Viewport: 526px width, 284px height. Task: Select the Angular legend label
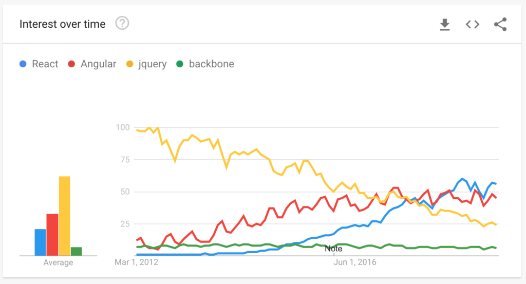tap(98, 64)
